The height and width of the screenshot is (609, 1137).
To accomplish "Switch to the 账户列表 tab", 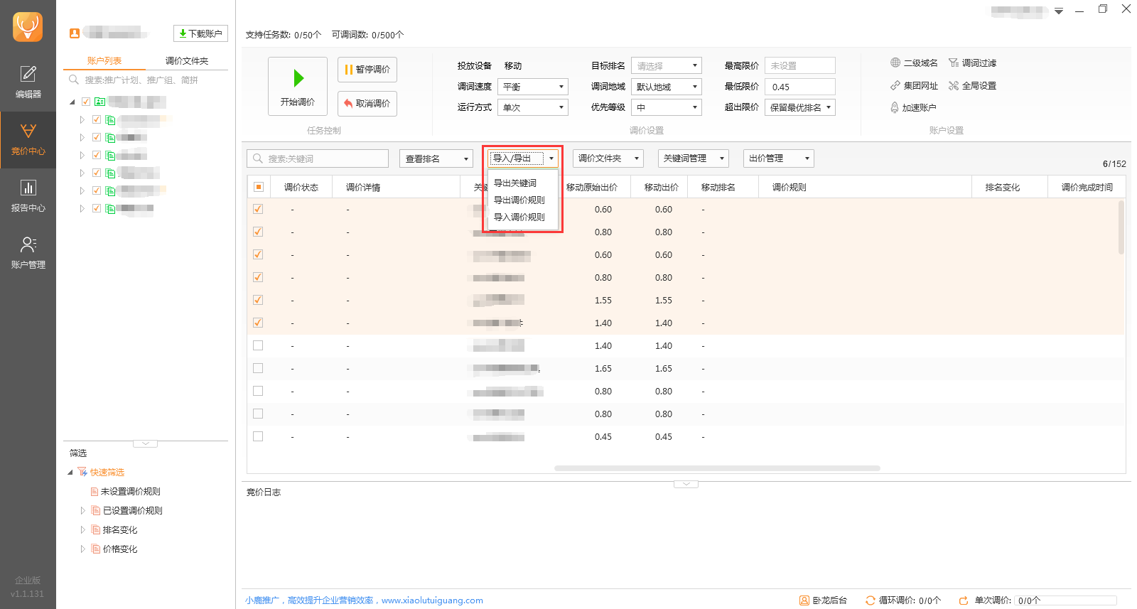I will coord(104,60).
